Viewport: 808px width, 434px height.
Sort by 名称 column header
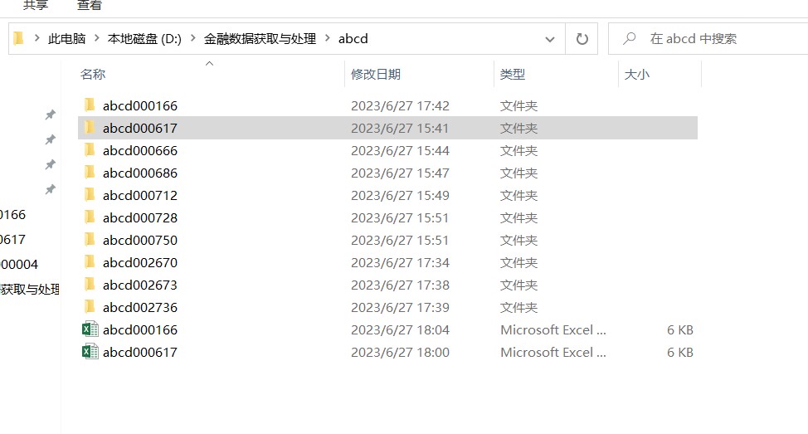click(x=93, y=74)
